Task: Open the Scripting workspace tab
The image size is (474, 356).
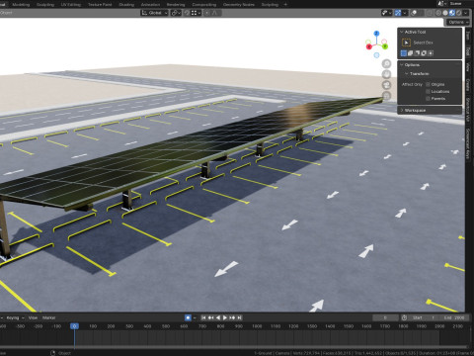Action: pos(270,5)
